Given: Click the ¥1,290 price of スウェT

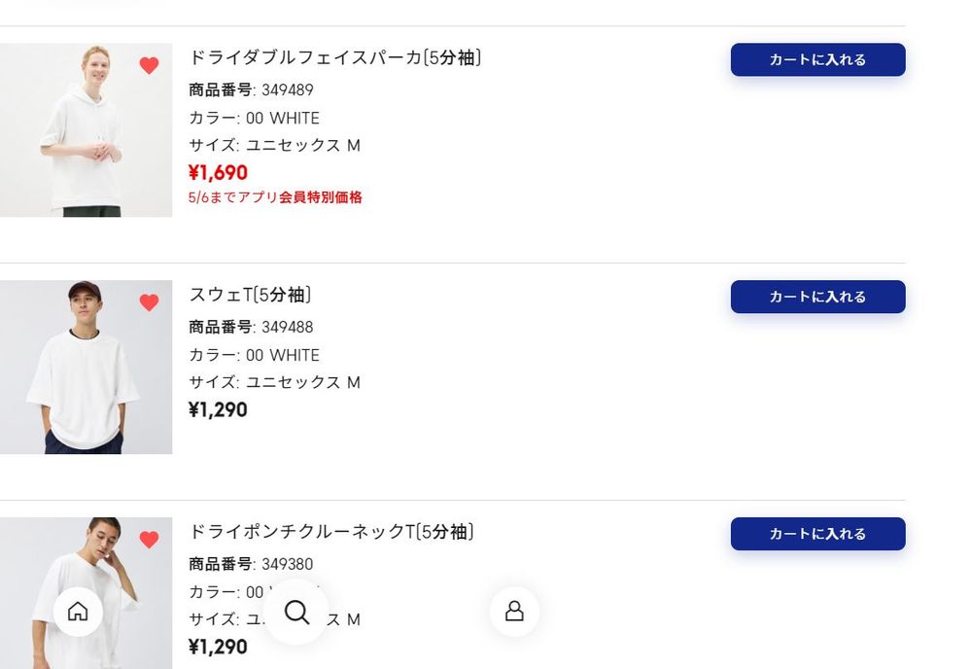Looking at the screenshot, I should click(x=218, y=410).
